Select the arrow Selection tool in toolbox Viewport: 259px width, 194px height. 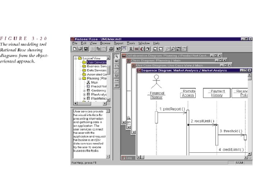(117, 56)
